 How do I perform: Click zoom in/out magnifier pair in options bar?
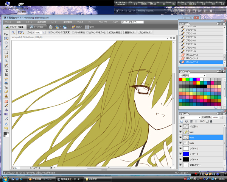coord(21,33)
